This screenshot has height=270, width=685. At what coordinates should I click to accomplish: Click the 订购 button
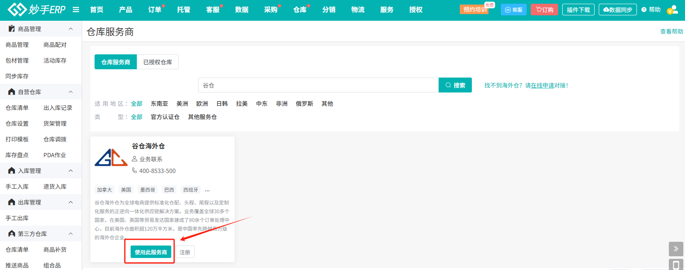(544, 10)
